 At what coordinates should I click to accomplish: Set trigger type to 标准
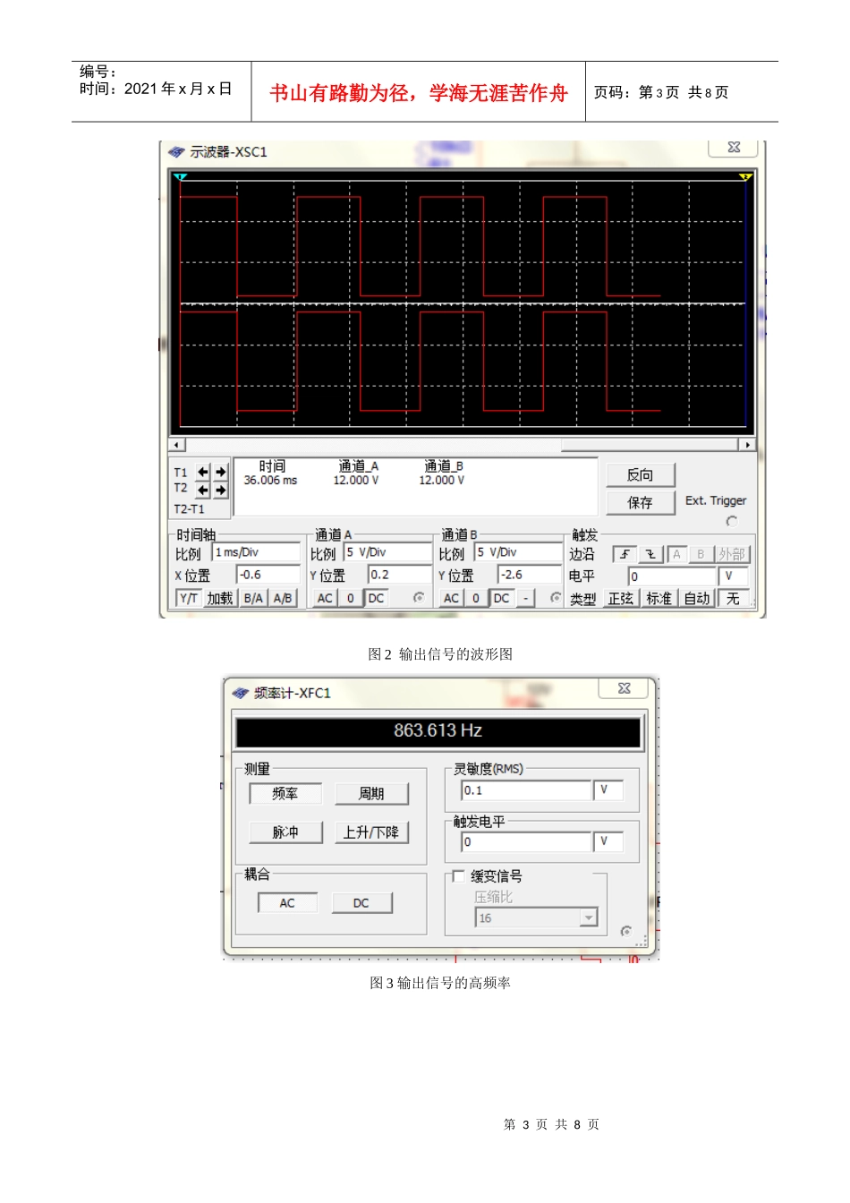point(659,599)
